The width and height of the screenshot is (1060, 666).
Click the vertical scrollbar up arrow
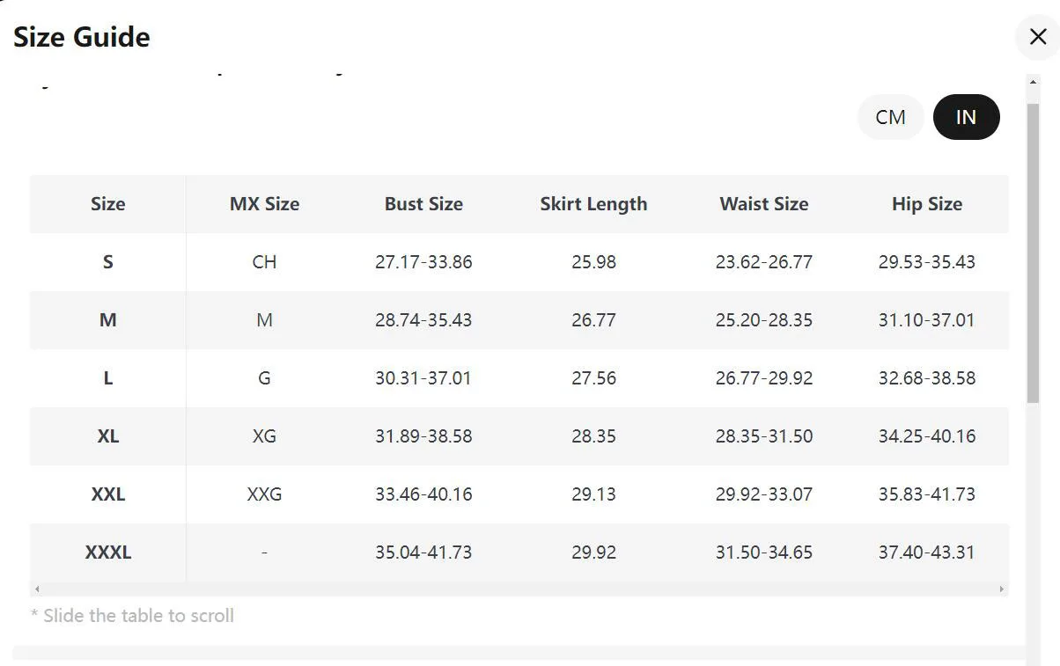1034,82
